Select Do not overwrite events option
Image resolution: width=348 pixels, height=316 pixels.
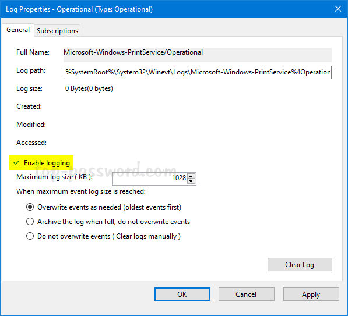tap(30, 236)
